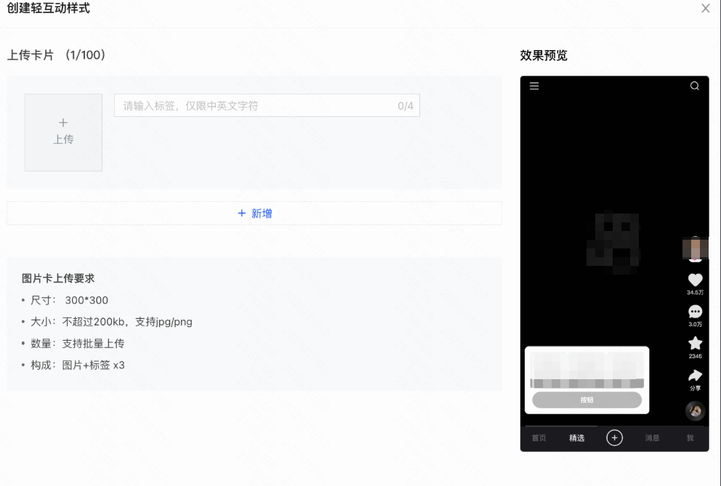
Task: Close the 创建轻互动样式 dialog
Action: [x=705, y=9]
